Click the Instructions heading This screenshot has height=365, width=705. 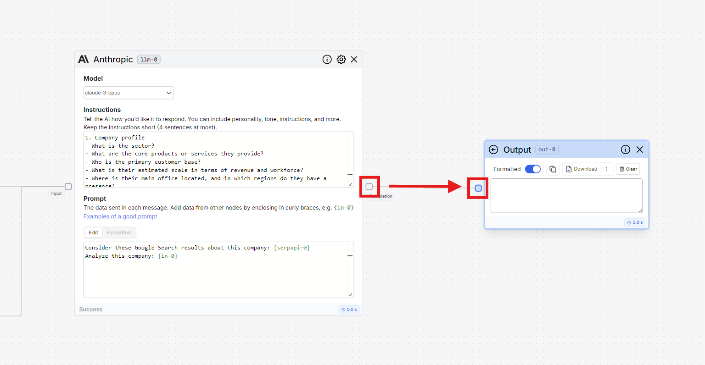tap(102, 110)
